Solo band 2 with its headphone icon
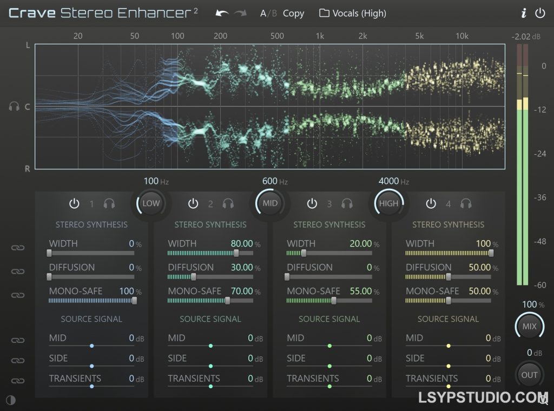Viewport: 554px width, 411px height. point(228,204)
